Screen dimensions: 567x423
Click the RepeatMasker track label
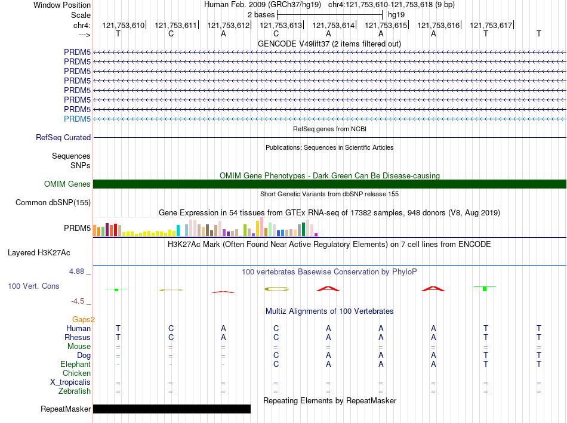(x=66, y=409)
